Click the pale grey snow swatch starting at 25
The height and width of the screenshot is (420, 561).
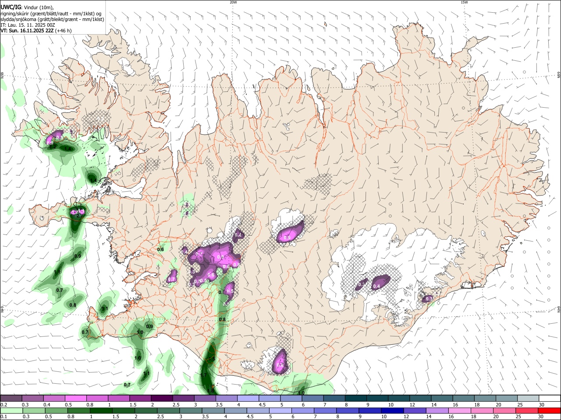pos(529,398)
